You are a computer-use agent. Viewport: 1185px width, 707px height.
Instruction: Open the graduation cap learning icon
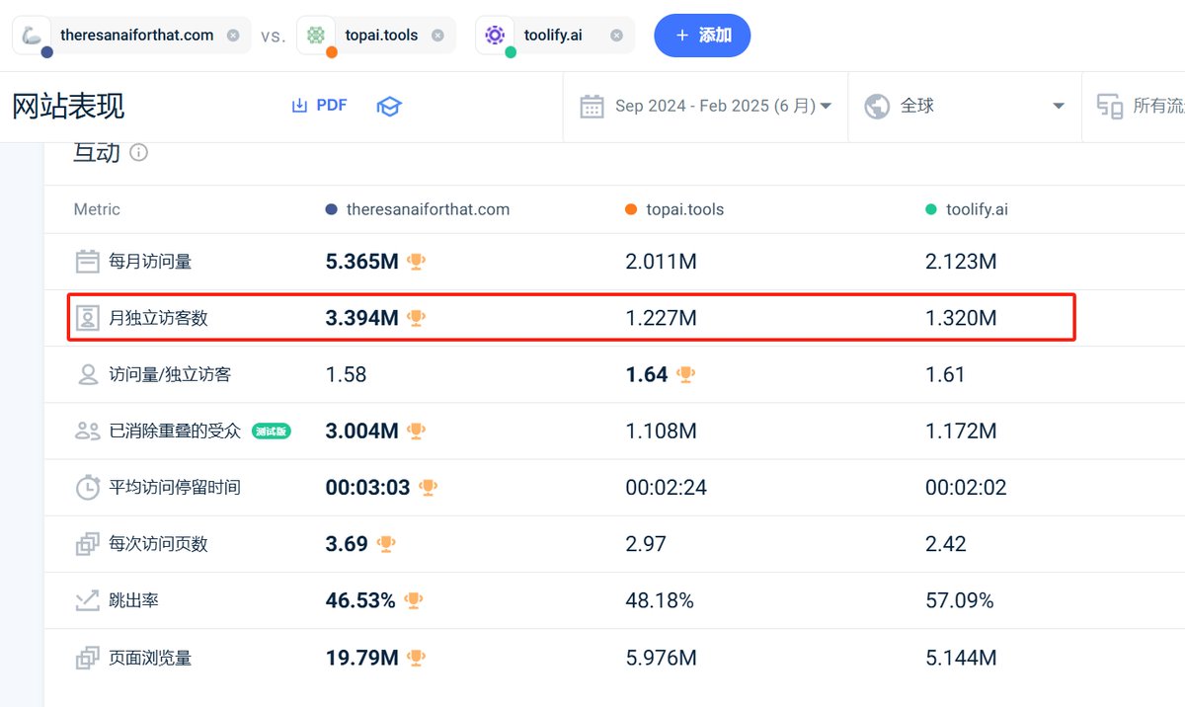pyautogui.click(x=389, y=107)
